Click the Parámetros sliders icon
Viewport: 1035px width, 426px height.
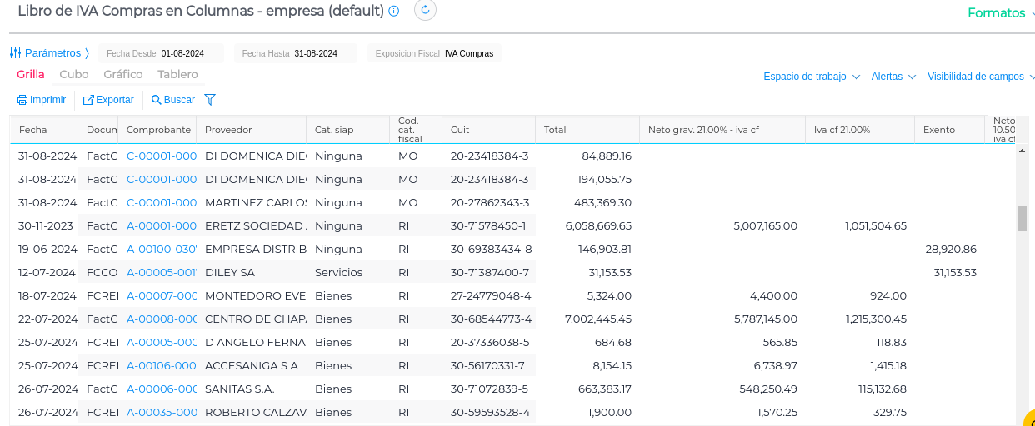coord(15,53)
